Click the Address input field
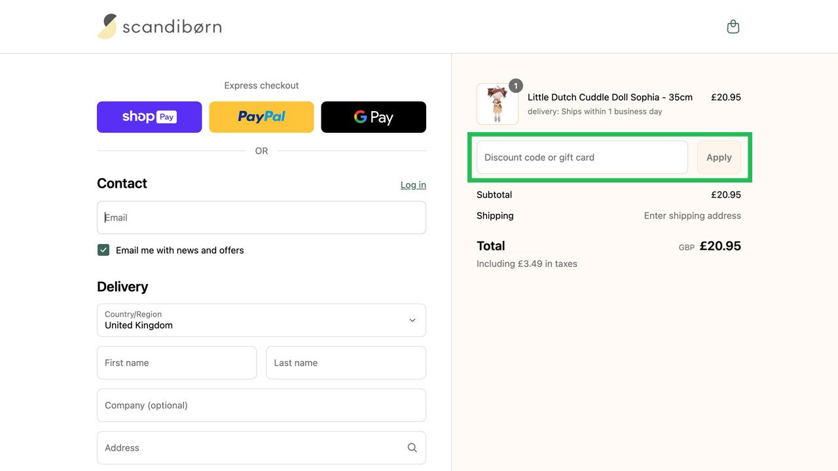Screen dimensions: 838x471 click(x=261, y=447)
